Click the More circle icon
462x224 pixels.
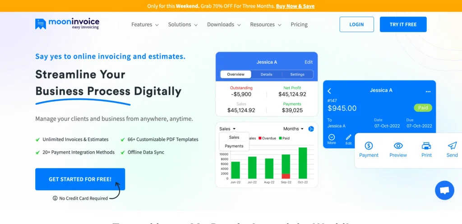[x=332, y=137]
